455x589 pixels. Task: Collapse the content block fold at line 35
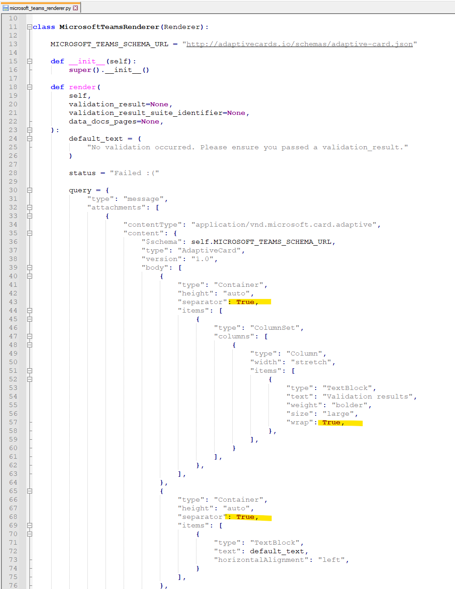(x=29, y=233)
